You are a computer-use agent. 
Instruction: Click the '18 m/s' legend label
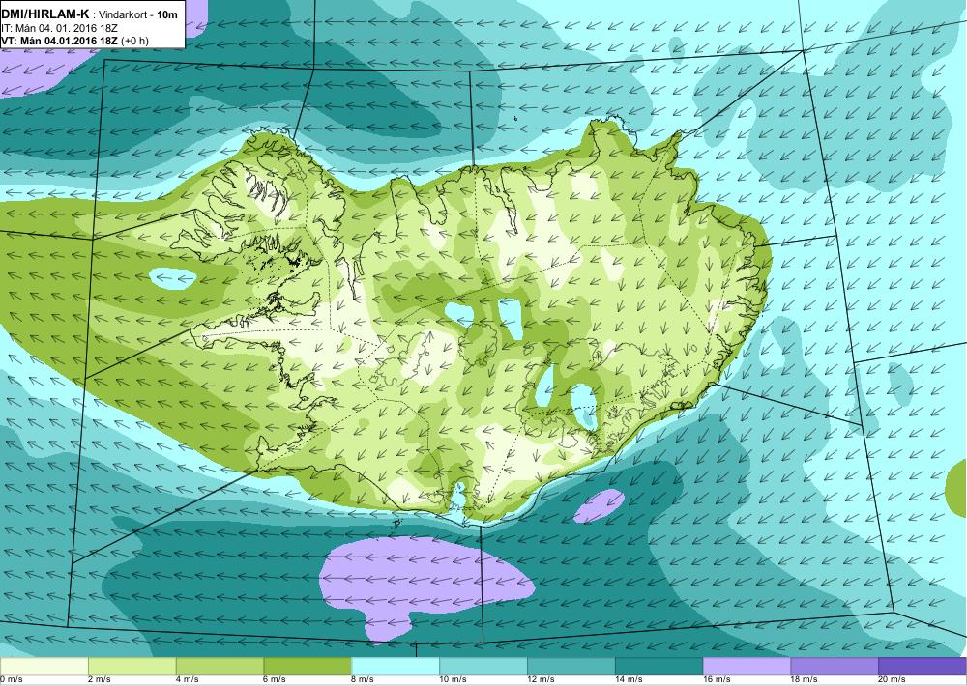(806, 680)
